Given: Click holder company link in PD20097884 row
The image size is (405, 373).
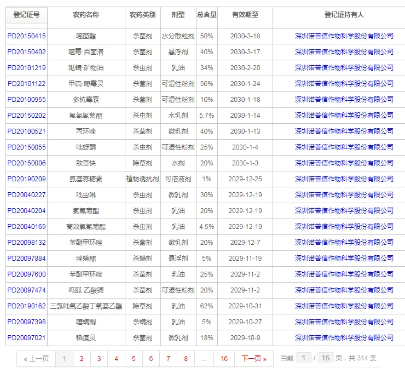Looking at the screenshot, I should 344,258.
